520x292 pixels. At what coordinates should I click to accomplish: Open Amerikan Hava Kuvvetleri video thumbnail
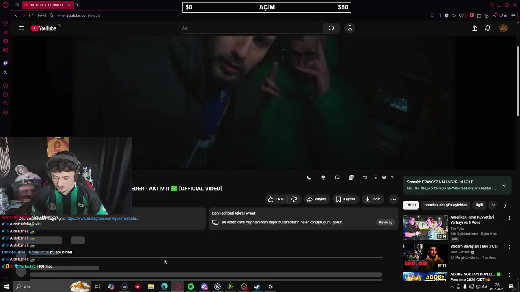coord(425,228)
